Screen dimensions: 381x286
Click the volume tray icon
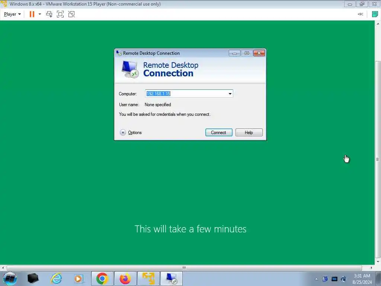(x=343, y=279)
